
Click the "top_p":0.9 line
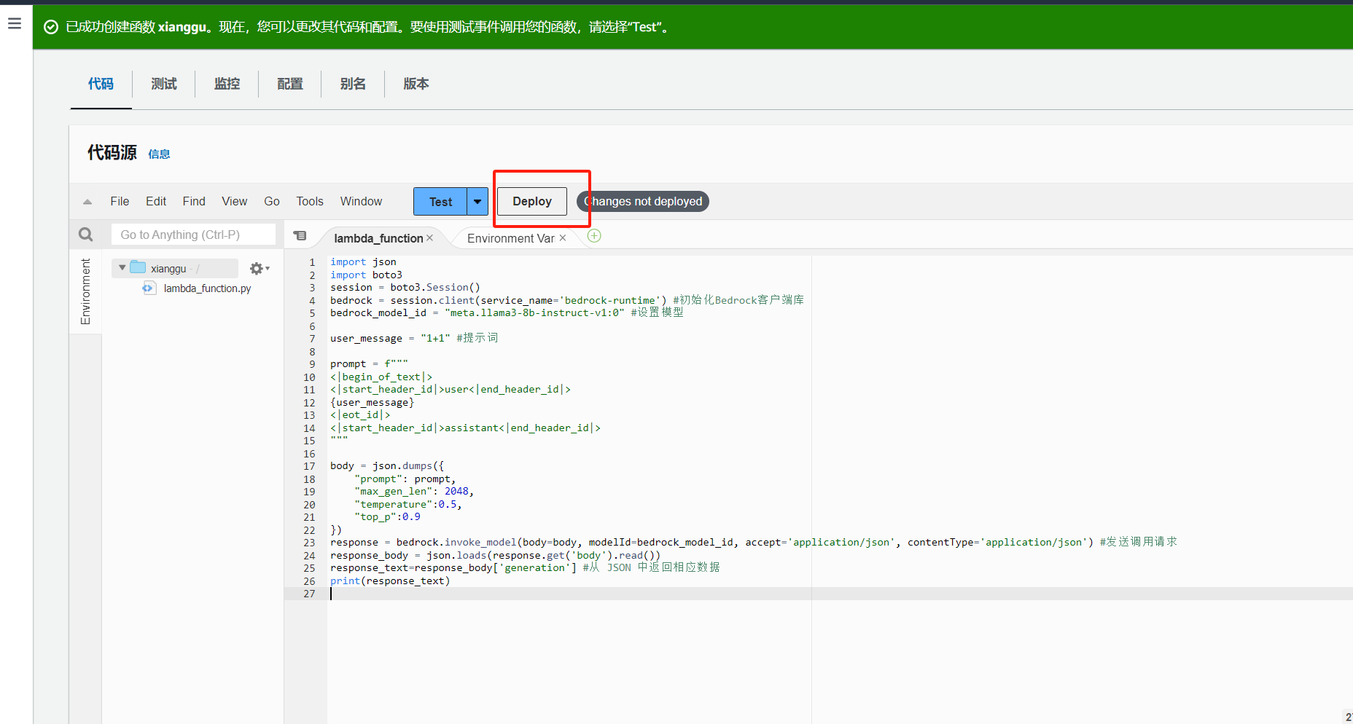pos(387,517)
